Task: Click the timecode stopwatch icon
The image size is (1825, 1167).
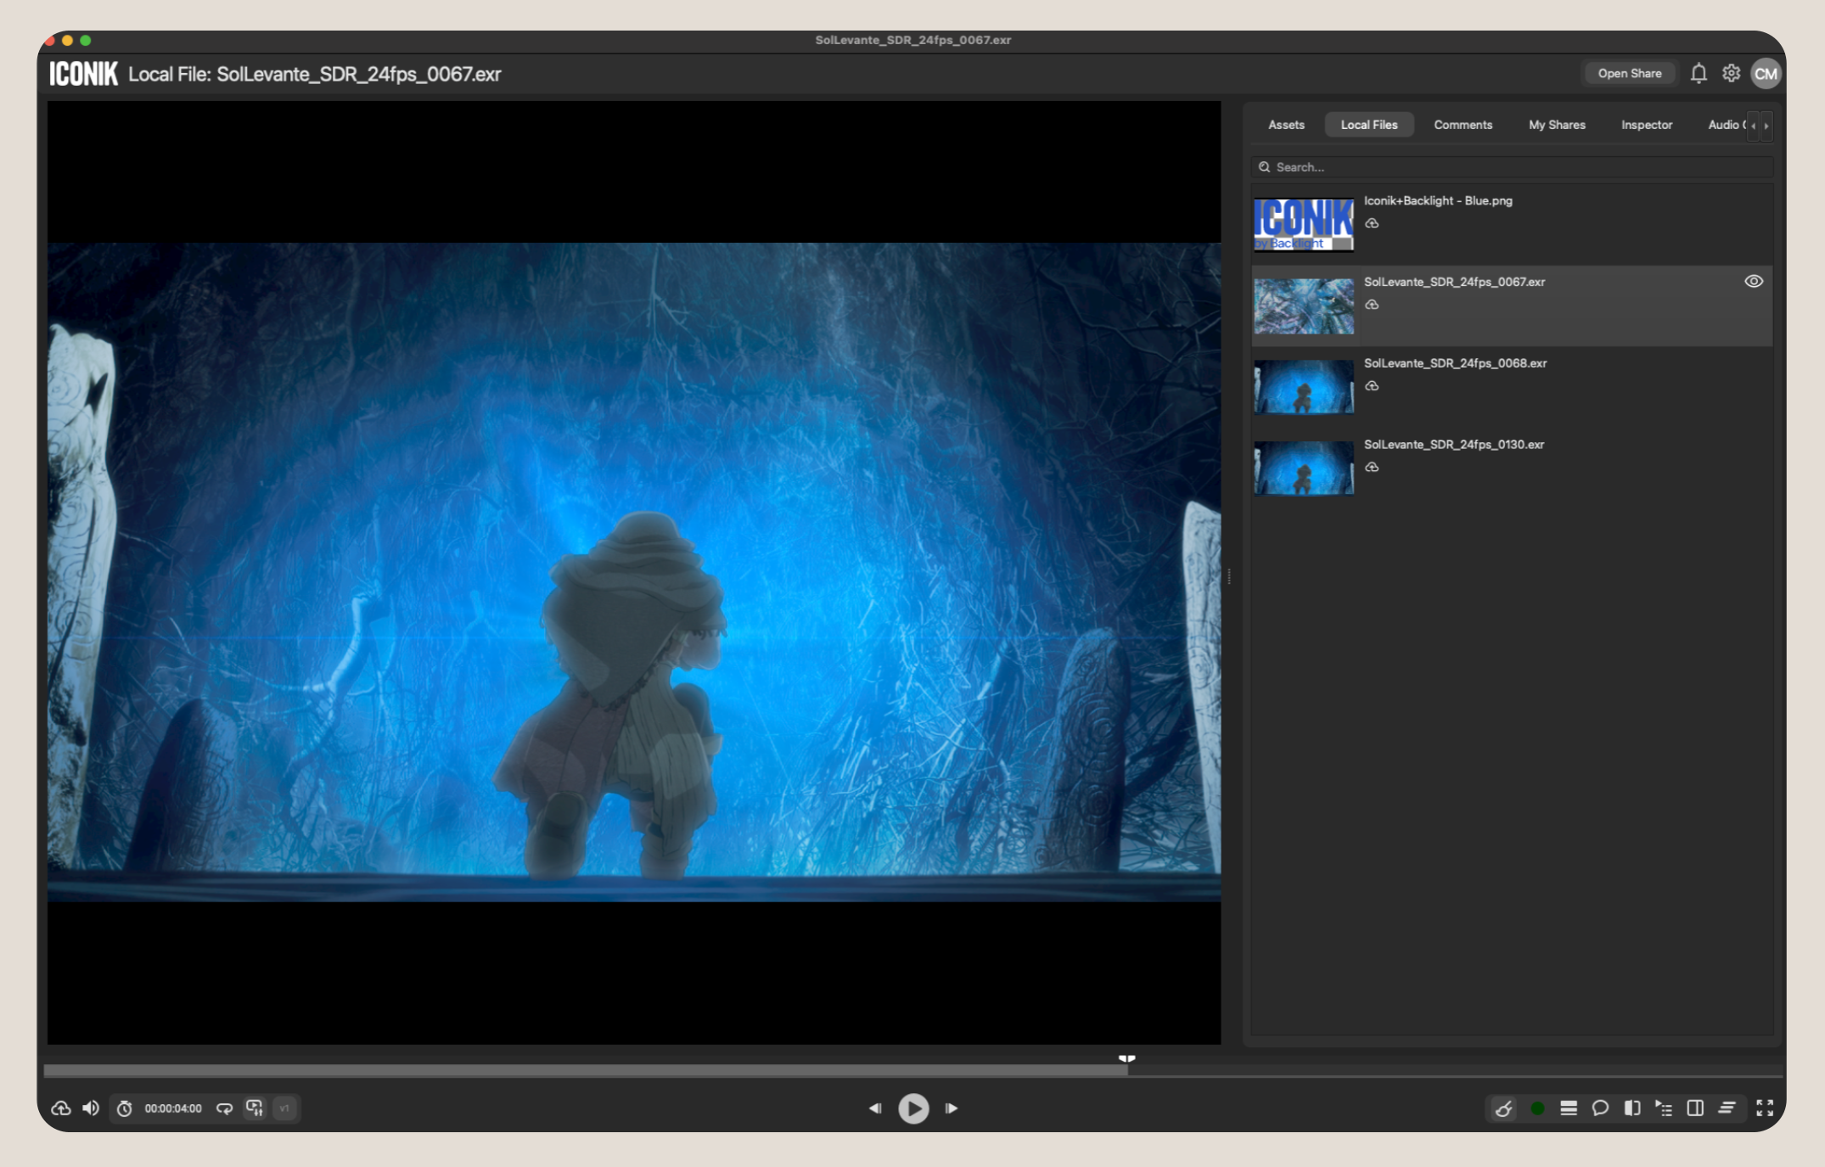Action: [x=125, y=1108]
